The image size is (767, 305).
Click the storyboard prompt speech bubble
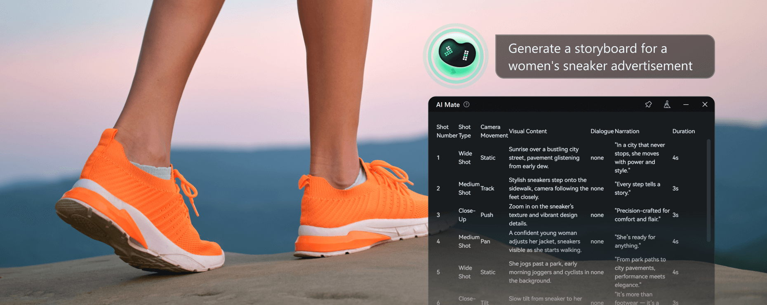coord(605,56)
